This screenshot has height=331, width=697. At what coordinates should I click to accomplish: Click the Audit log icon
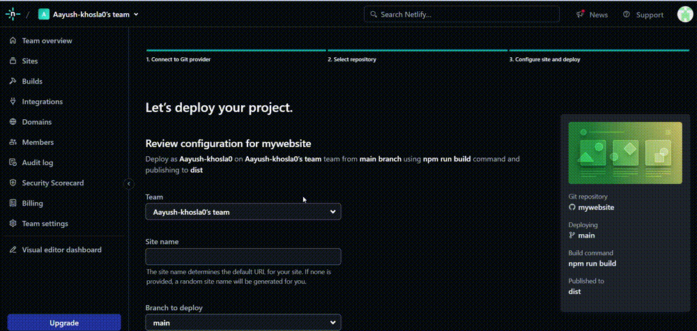point(13,162)
